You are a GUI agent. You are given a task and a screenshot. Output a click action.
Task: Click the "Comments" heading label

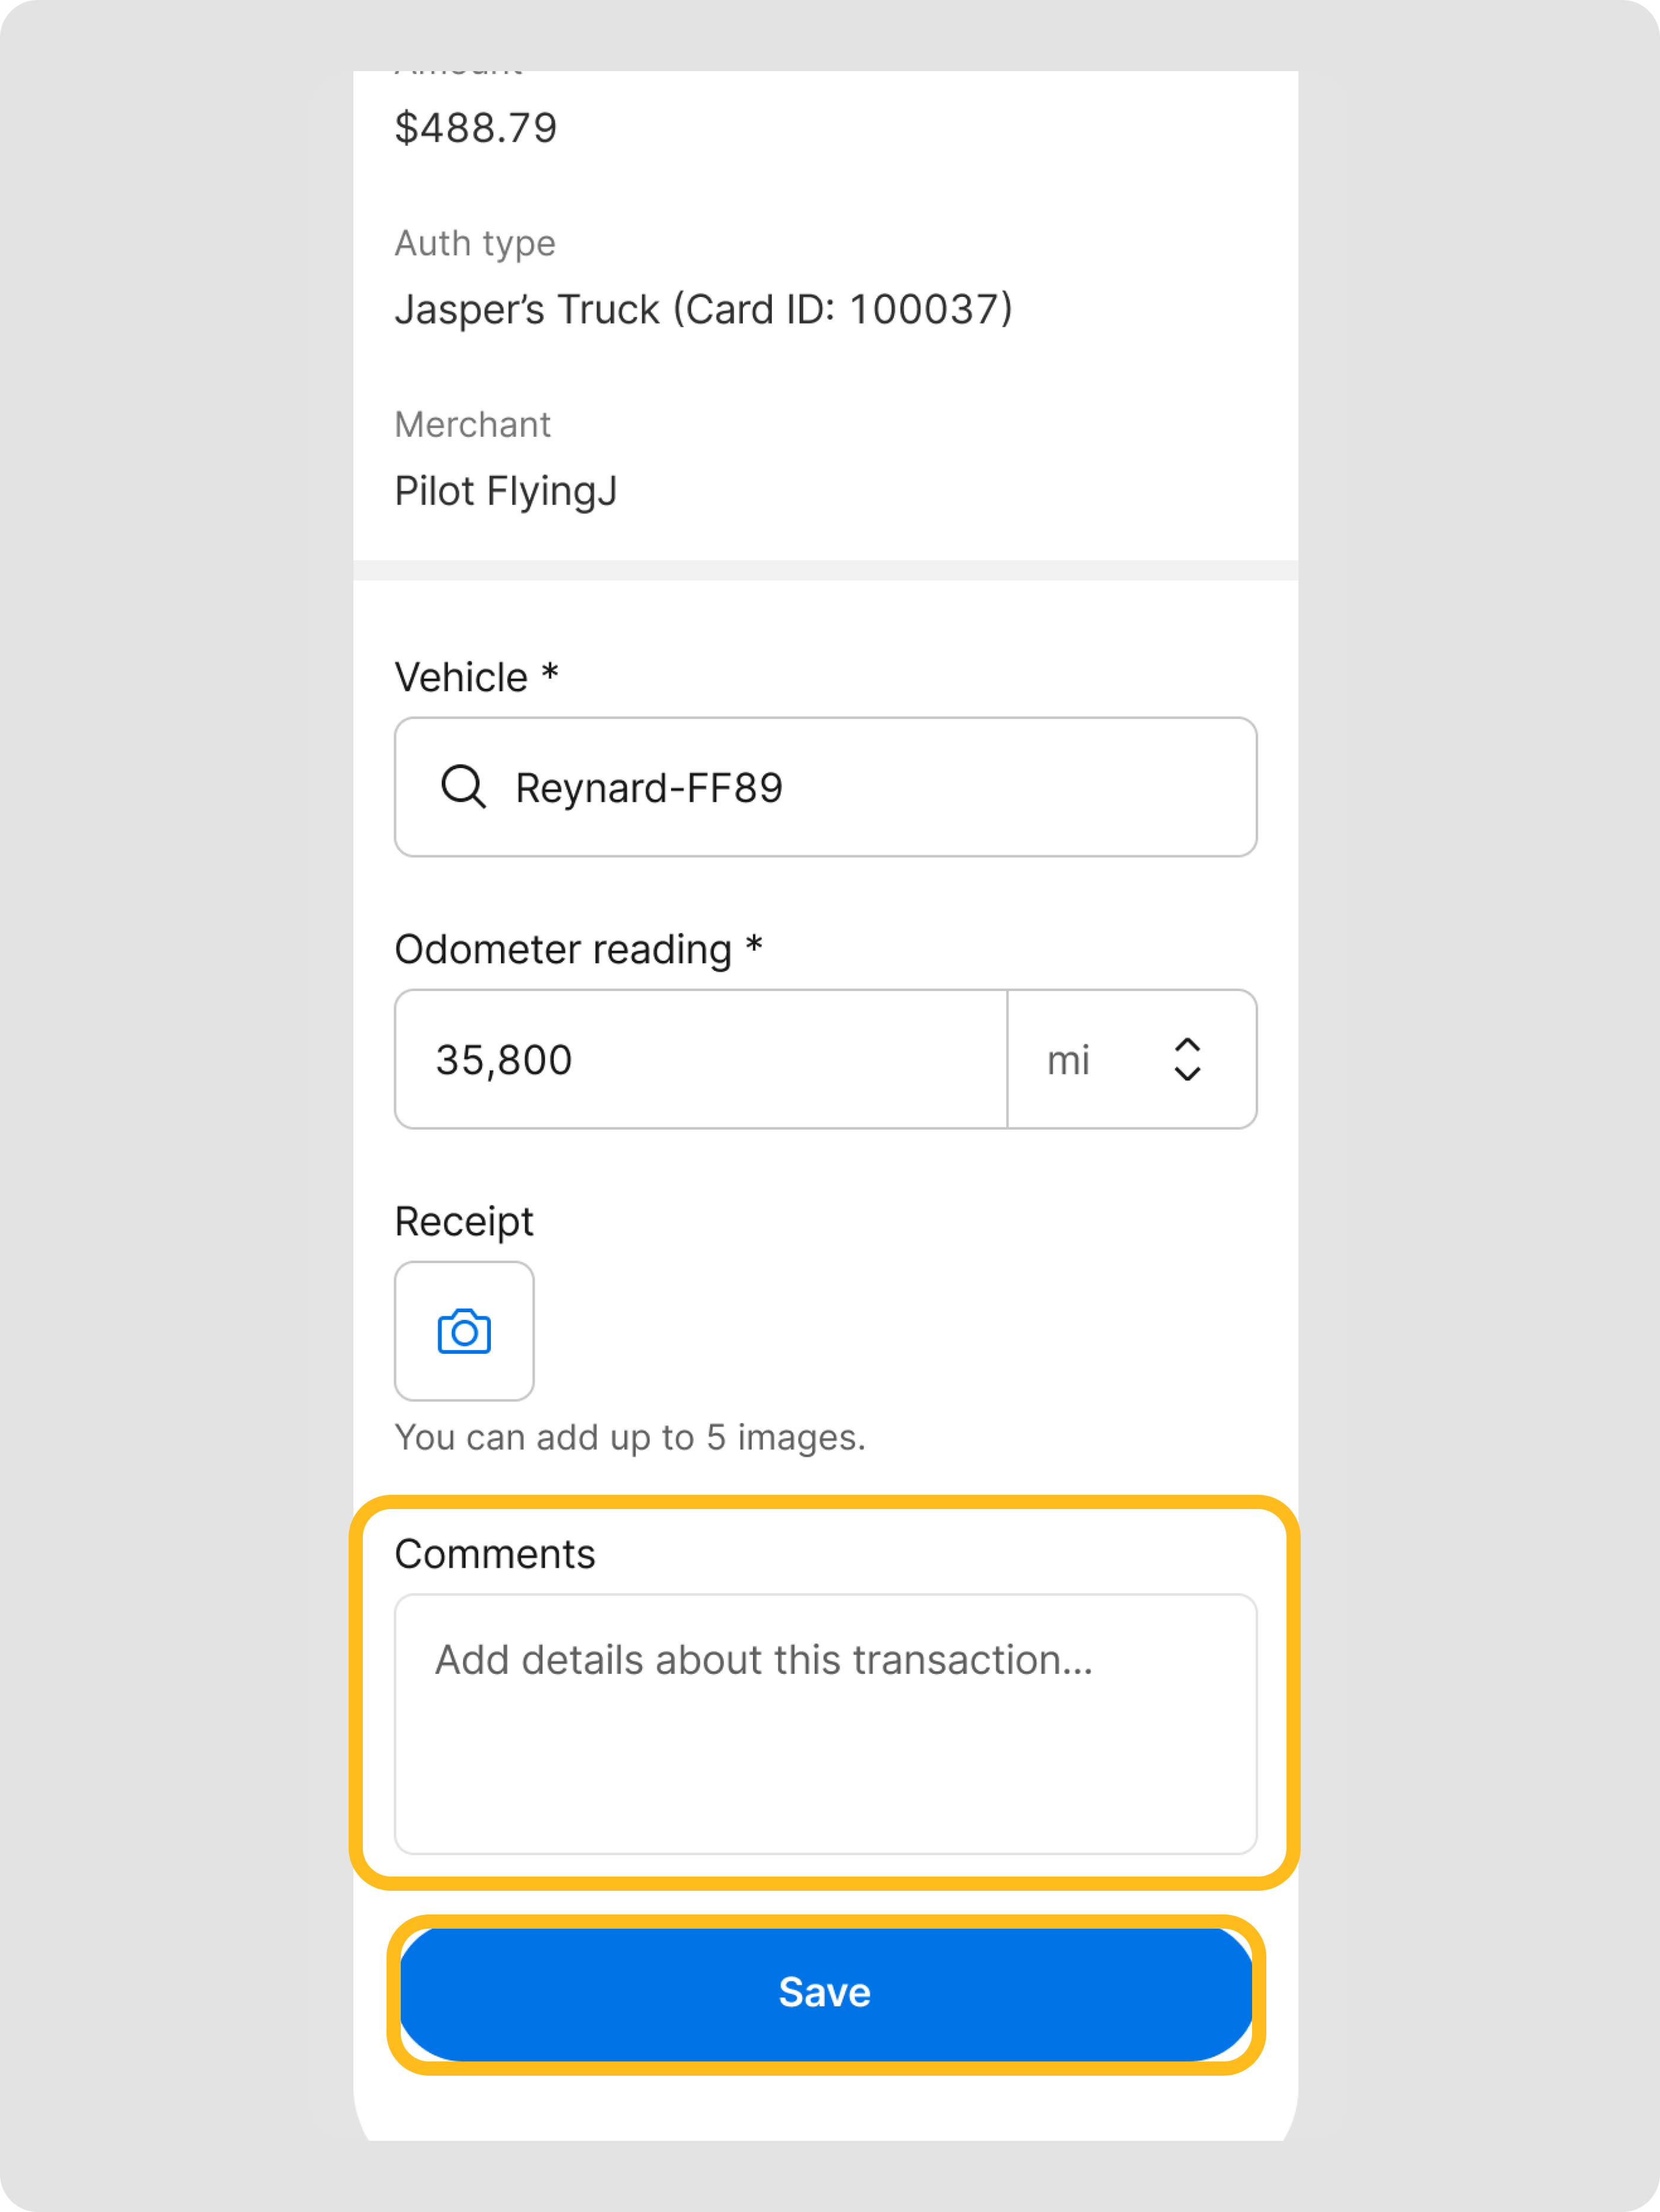495,1554
